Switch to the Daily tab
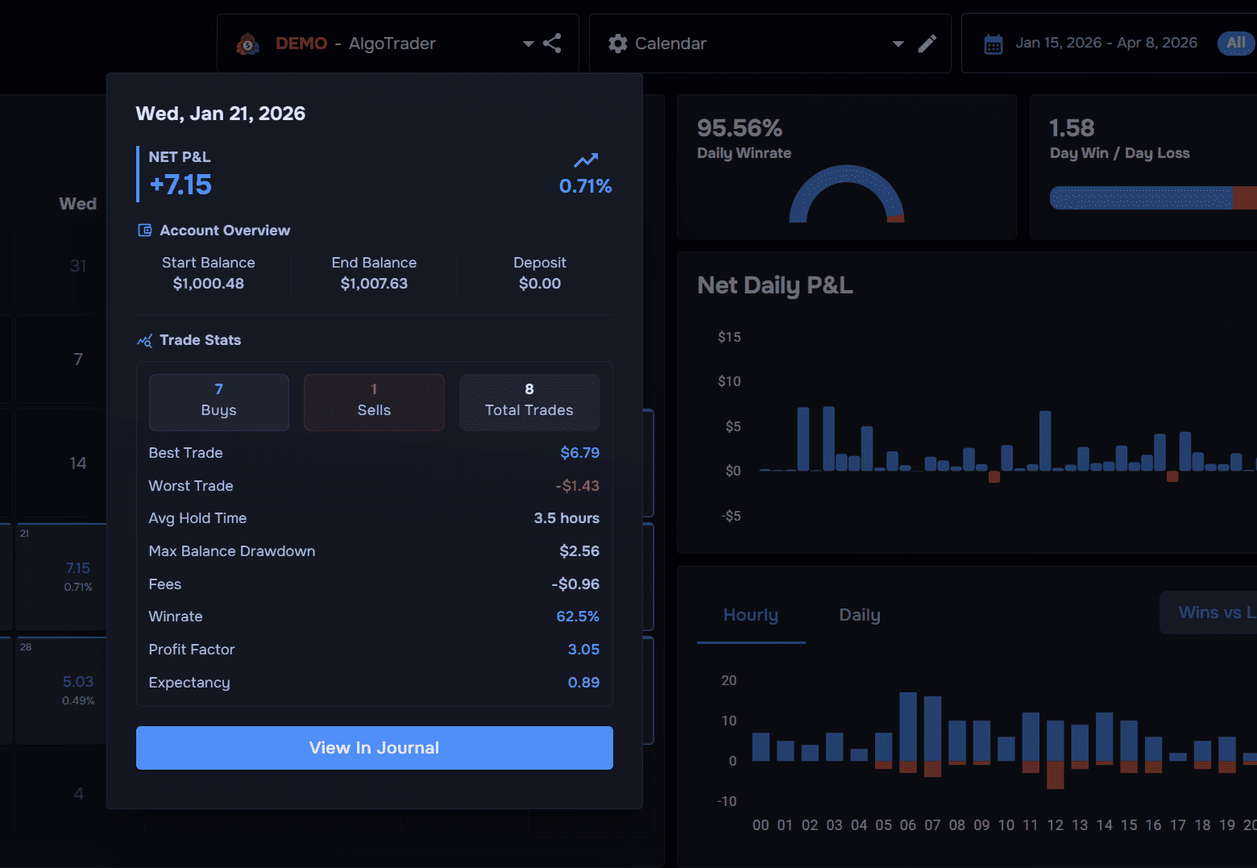The image size is (1257, 868). click(x=858, y=615)
